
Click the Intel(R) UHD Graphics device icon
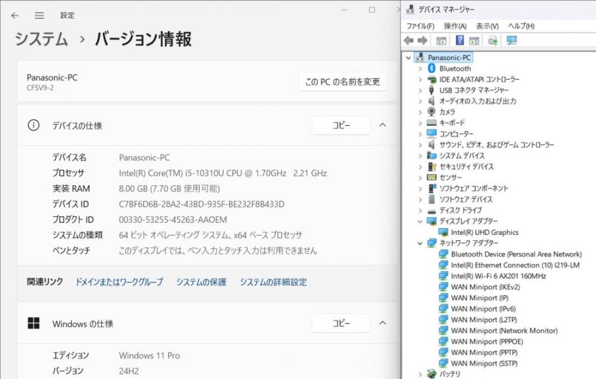tap(443, 232)
